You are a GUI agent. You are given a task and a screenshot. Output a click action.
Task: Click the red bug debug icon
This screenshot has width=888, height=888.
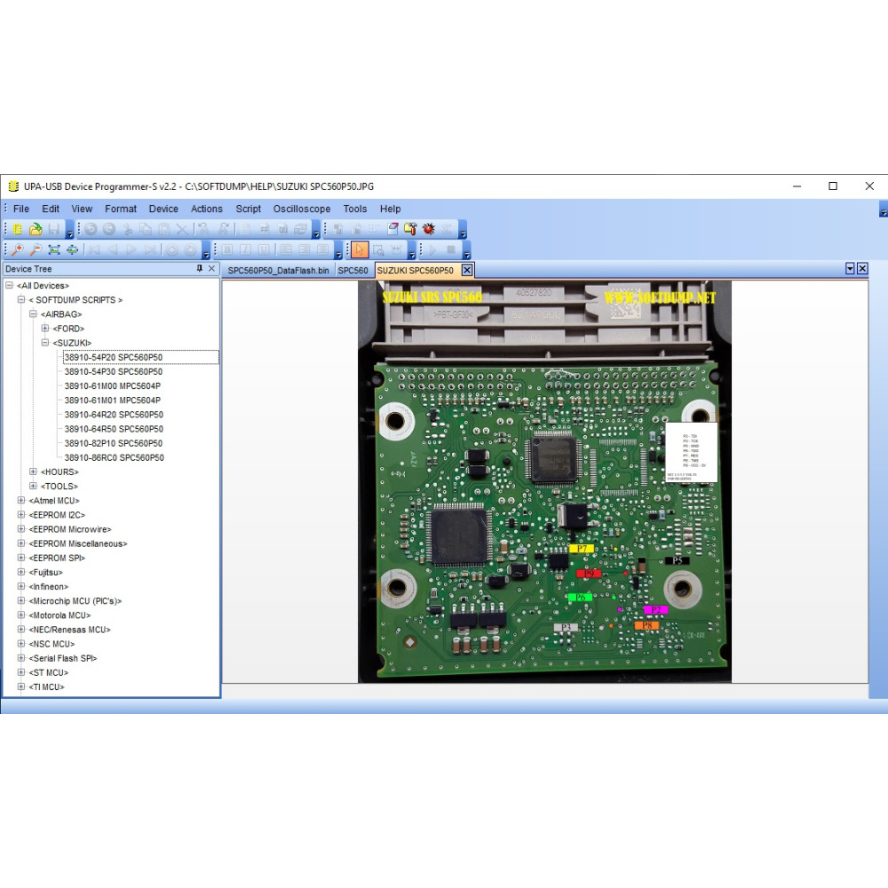tap(429, 229)
